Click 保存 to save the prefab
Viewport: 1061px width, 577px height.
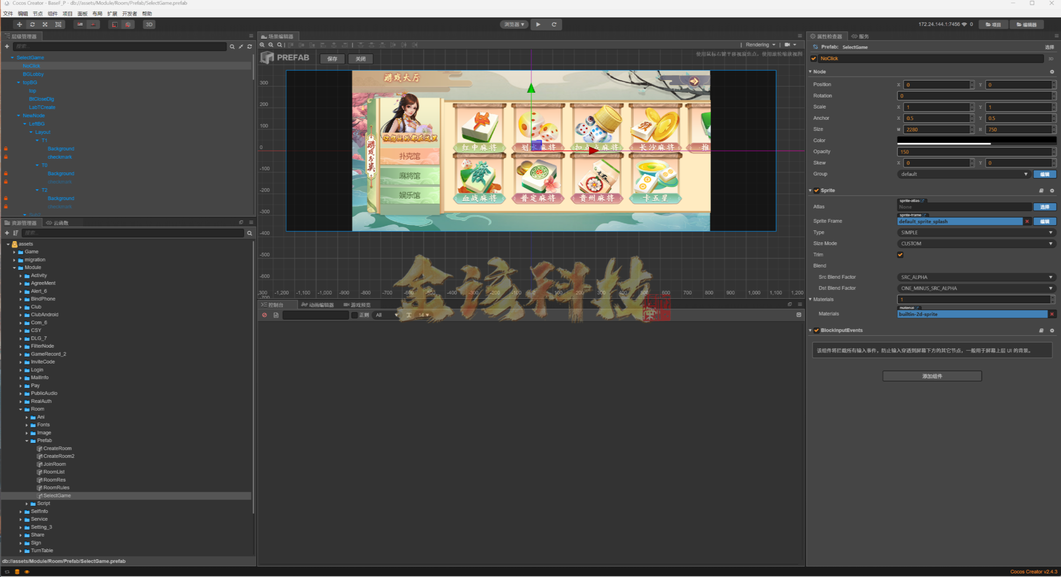[x=332, y=59]
